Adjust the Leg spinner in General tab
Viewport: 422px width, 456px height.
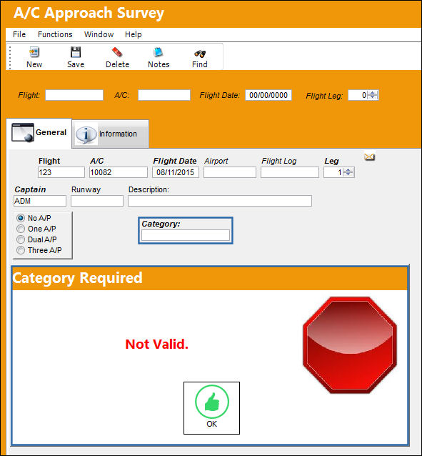point(348,172)
